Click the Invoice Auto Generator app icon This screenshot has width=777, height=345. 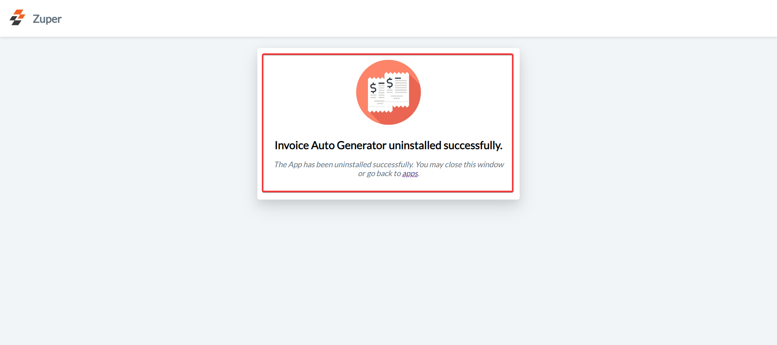coord(388,92)
